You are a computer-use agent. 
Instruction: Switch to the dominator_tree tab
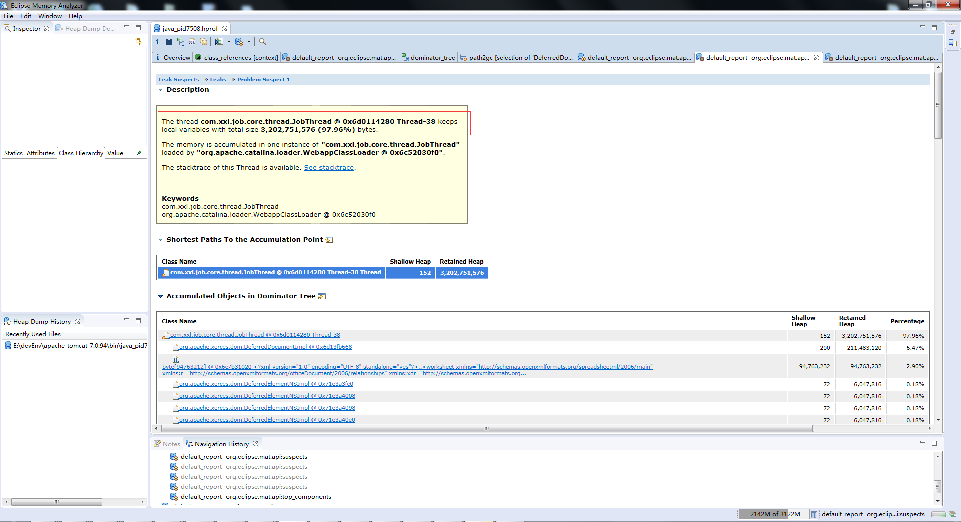click(432, 57)
